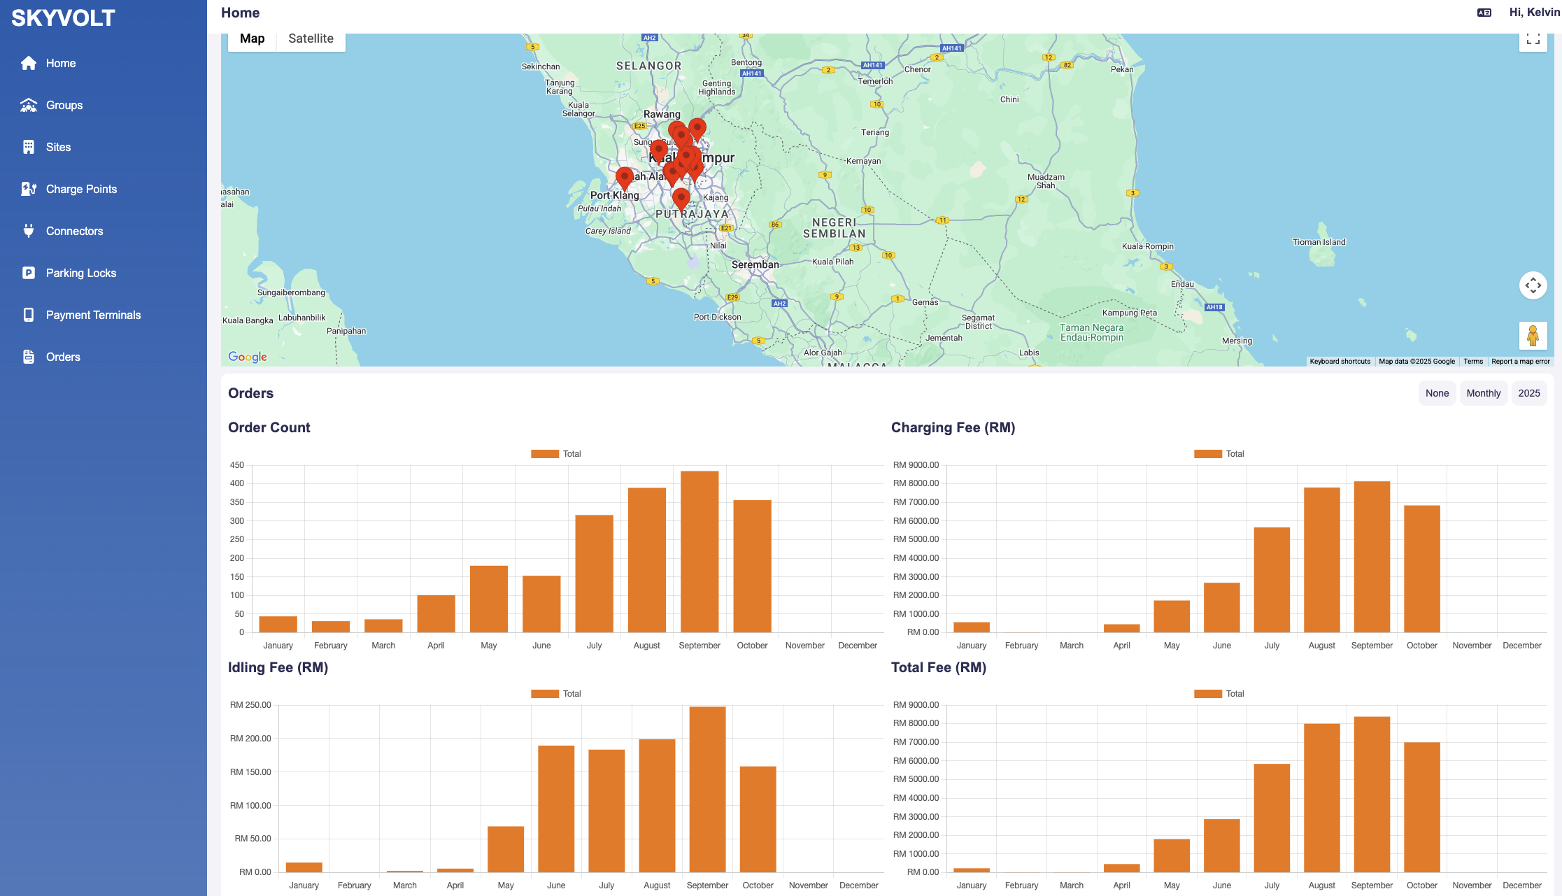
Task: Open the 2025 year selector
Action: (x=1530, y=393)
